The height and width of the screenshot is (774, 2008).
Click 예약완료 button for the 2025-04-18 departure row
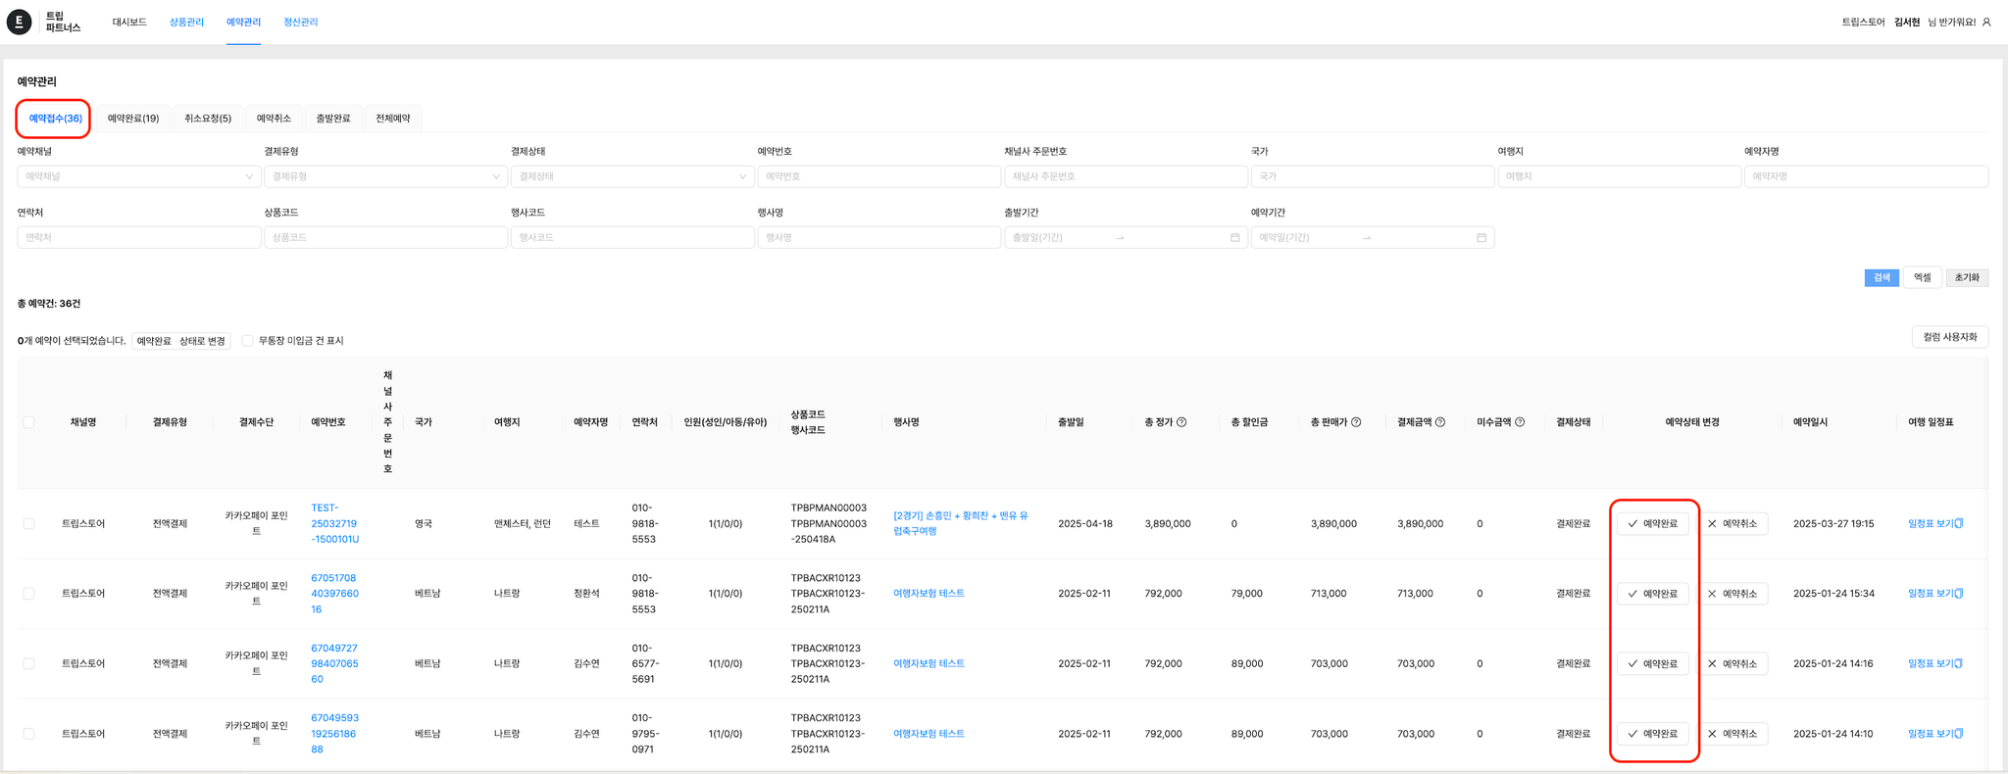coord(1653,523)
